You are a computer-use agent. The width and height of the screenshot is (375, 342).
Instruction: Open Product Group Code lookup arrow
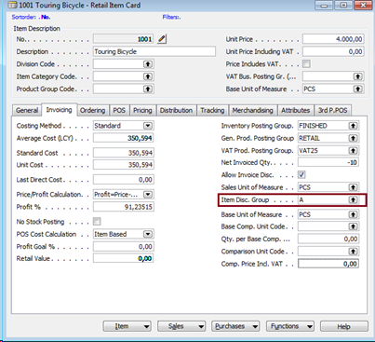click(x=148, y=89)
